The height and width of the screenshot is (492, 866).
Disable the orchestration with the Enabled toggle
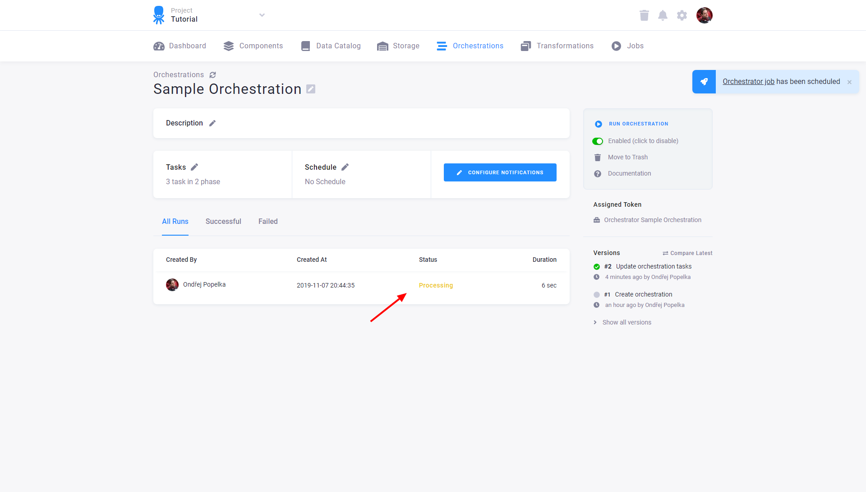click(597, 141)
